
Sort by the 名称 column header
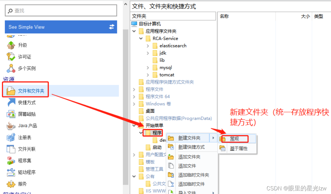point(246,16)
